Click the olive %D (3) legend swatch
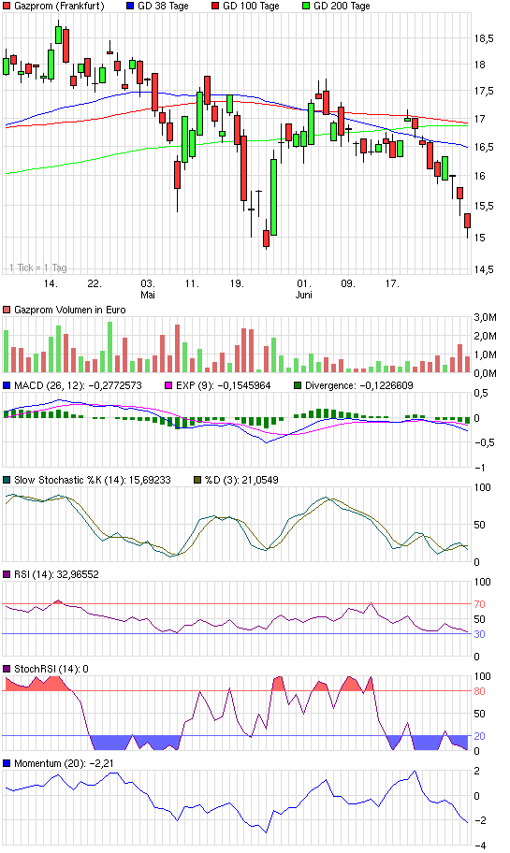510x853 pixels. coord(197,481)
